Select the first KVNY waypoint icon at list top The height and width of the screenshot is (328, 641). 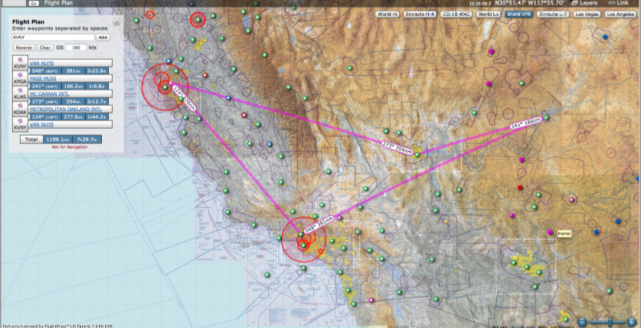[19, 63]
